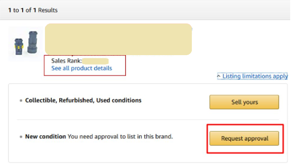Click the need approval to list message
Image resolution: width=292 pixels, height=166 pixels.
[120, 136]
